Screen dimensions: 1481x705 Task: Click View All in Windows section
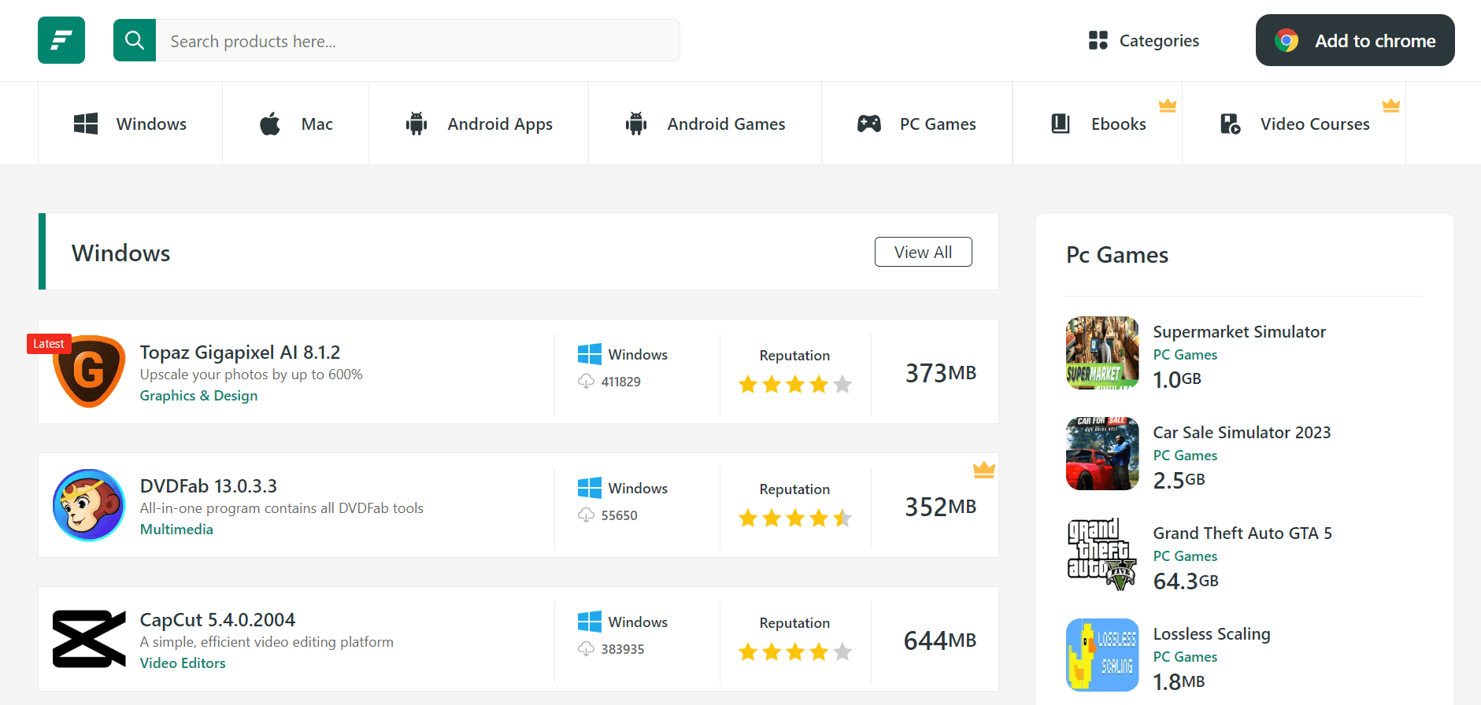click(923, 252)
